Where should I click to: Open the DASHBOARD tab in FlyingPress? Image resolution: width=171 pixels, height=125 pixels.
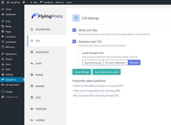(x=47, y=29)
